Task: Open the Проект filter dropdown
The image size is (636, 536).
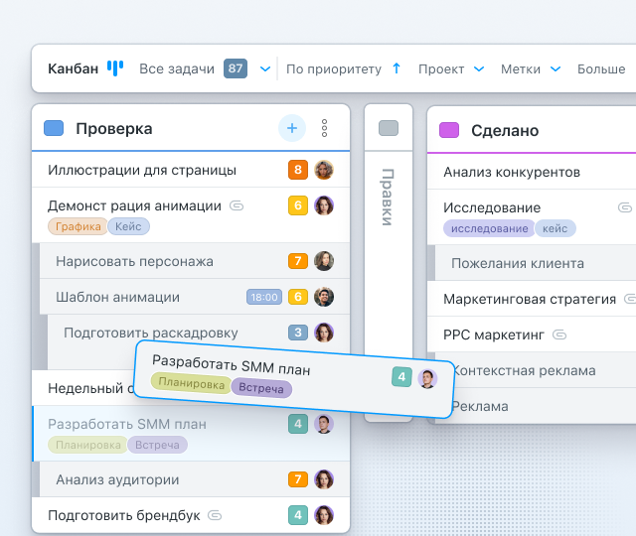Action: click(x=450, y=69)
